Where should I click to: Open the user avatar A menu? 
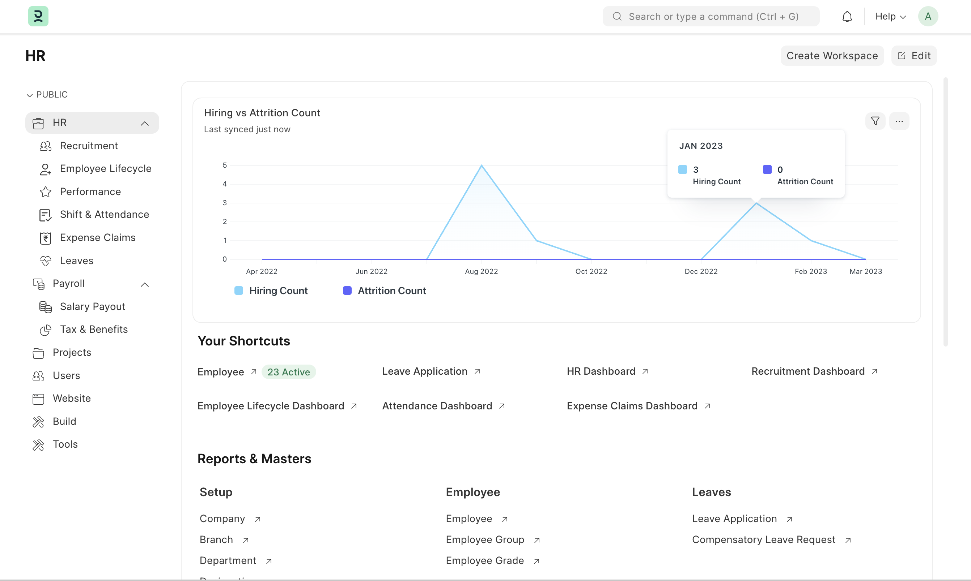[x=928, y=16]
